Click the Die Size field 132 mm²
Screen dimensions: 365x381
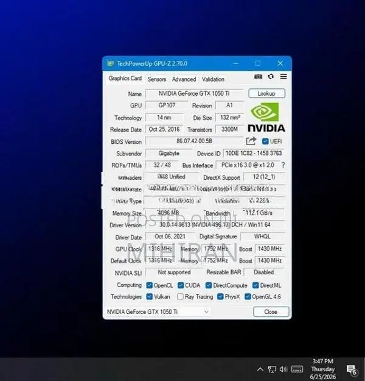(x=230, y=118)
